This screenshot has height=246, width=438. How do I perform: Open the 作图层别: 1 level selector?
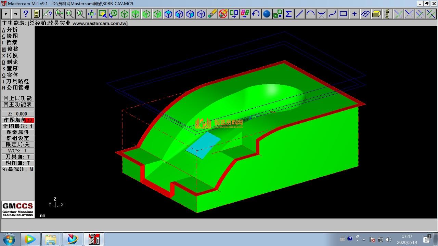click(18, 126)
